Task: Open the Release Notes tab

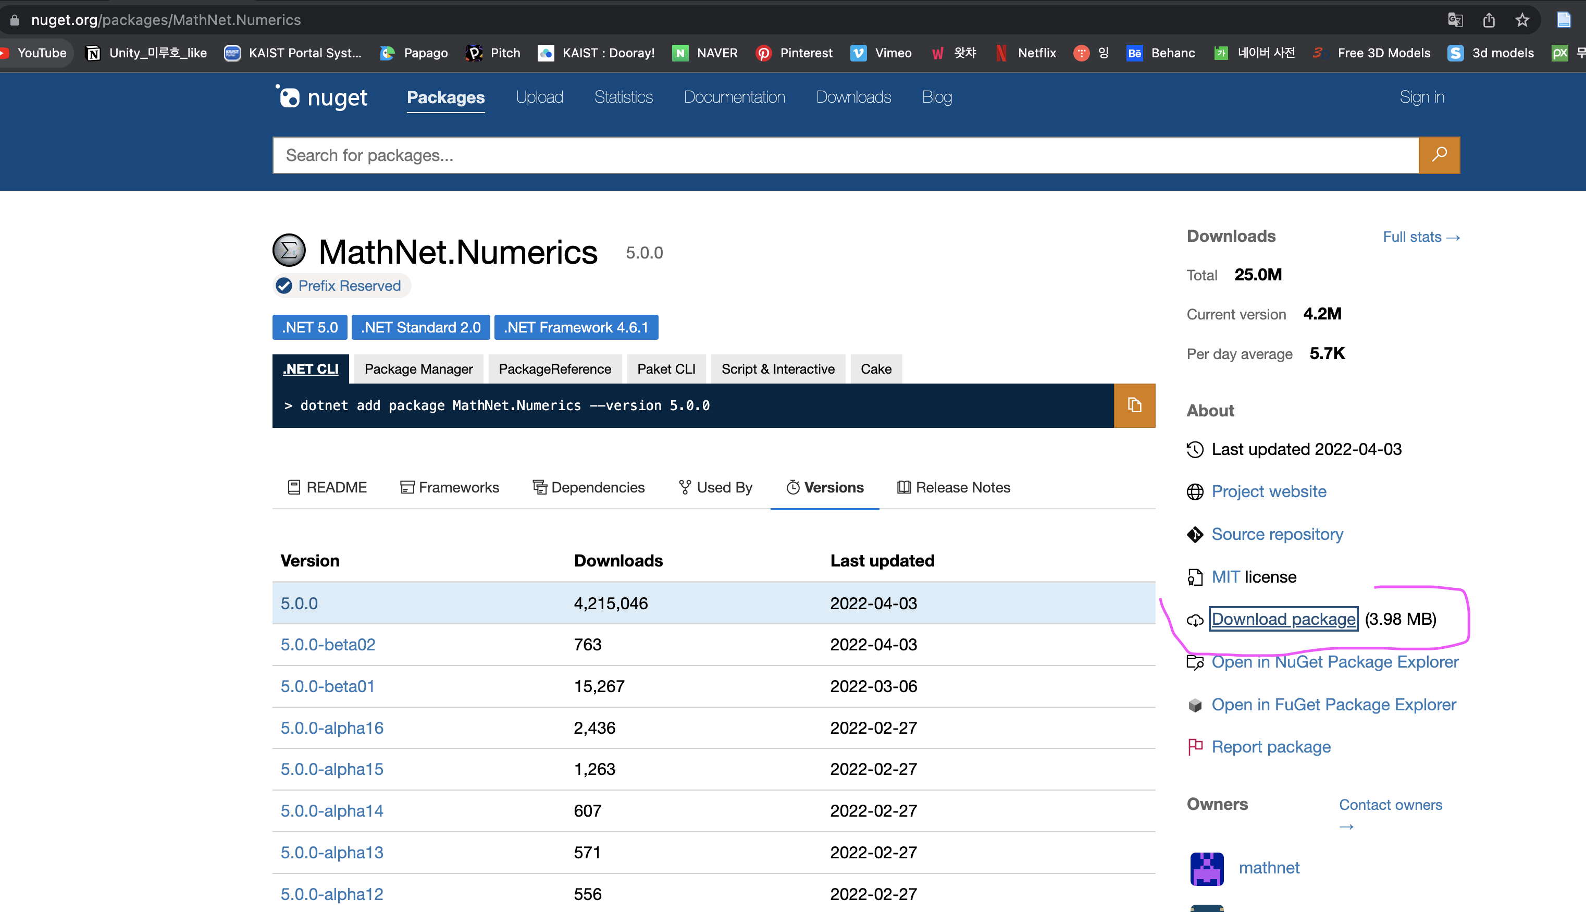Action: (953, 487)
